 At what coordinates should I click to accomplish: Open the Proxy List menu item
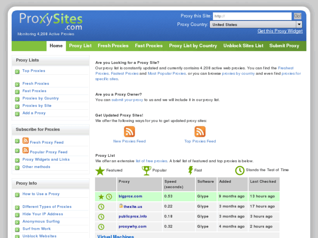coord(80,46)
